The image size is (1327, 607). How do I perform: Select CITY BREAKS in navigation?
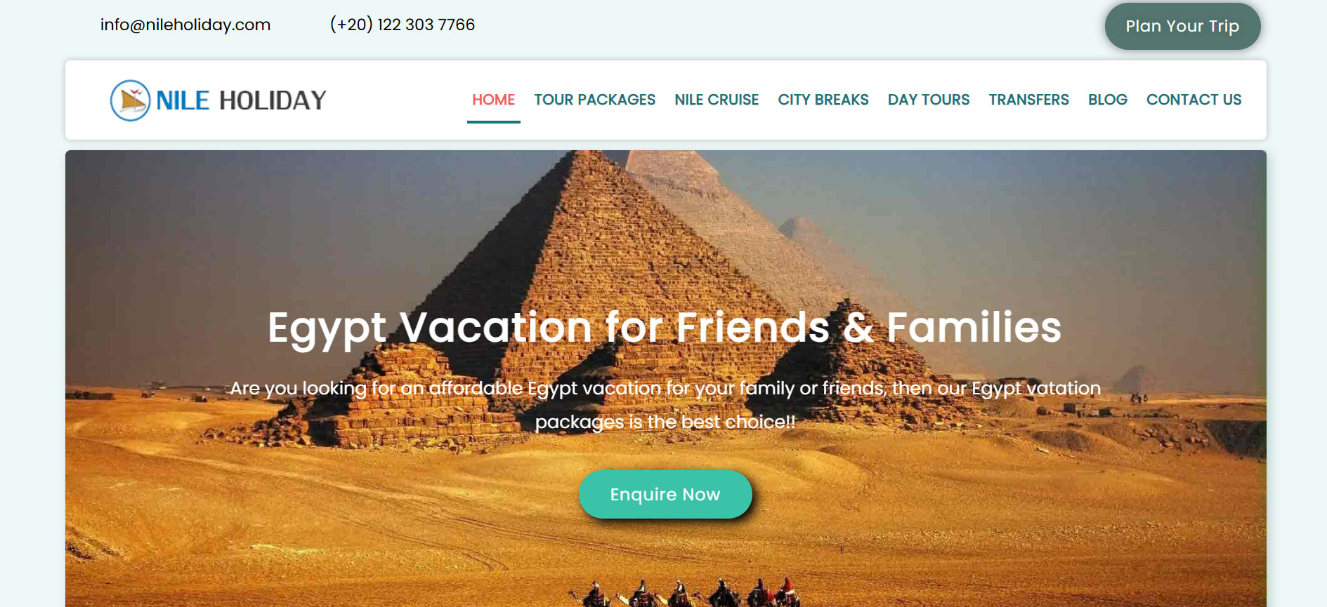pos(823,100)
